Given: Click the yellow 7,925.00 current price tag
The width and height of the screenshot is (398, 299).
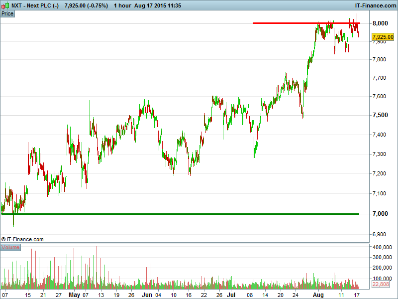Looking at the screenshot, I should [383, 37].
